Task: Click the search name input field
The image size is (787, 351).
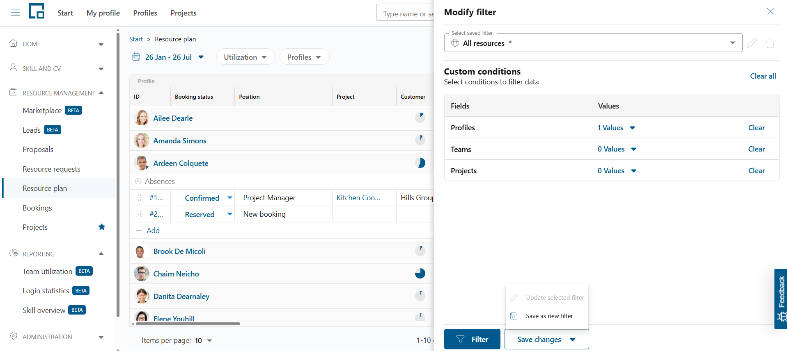Action: [x=405, y=13]
